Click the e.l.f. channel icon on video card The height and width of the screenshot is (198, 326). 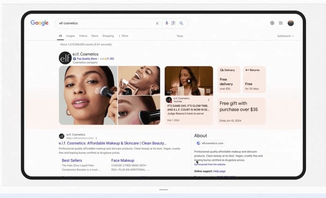pyautogui.click(x=169, y=100)
